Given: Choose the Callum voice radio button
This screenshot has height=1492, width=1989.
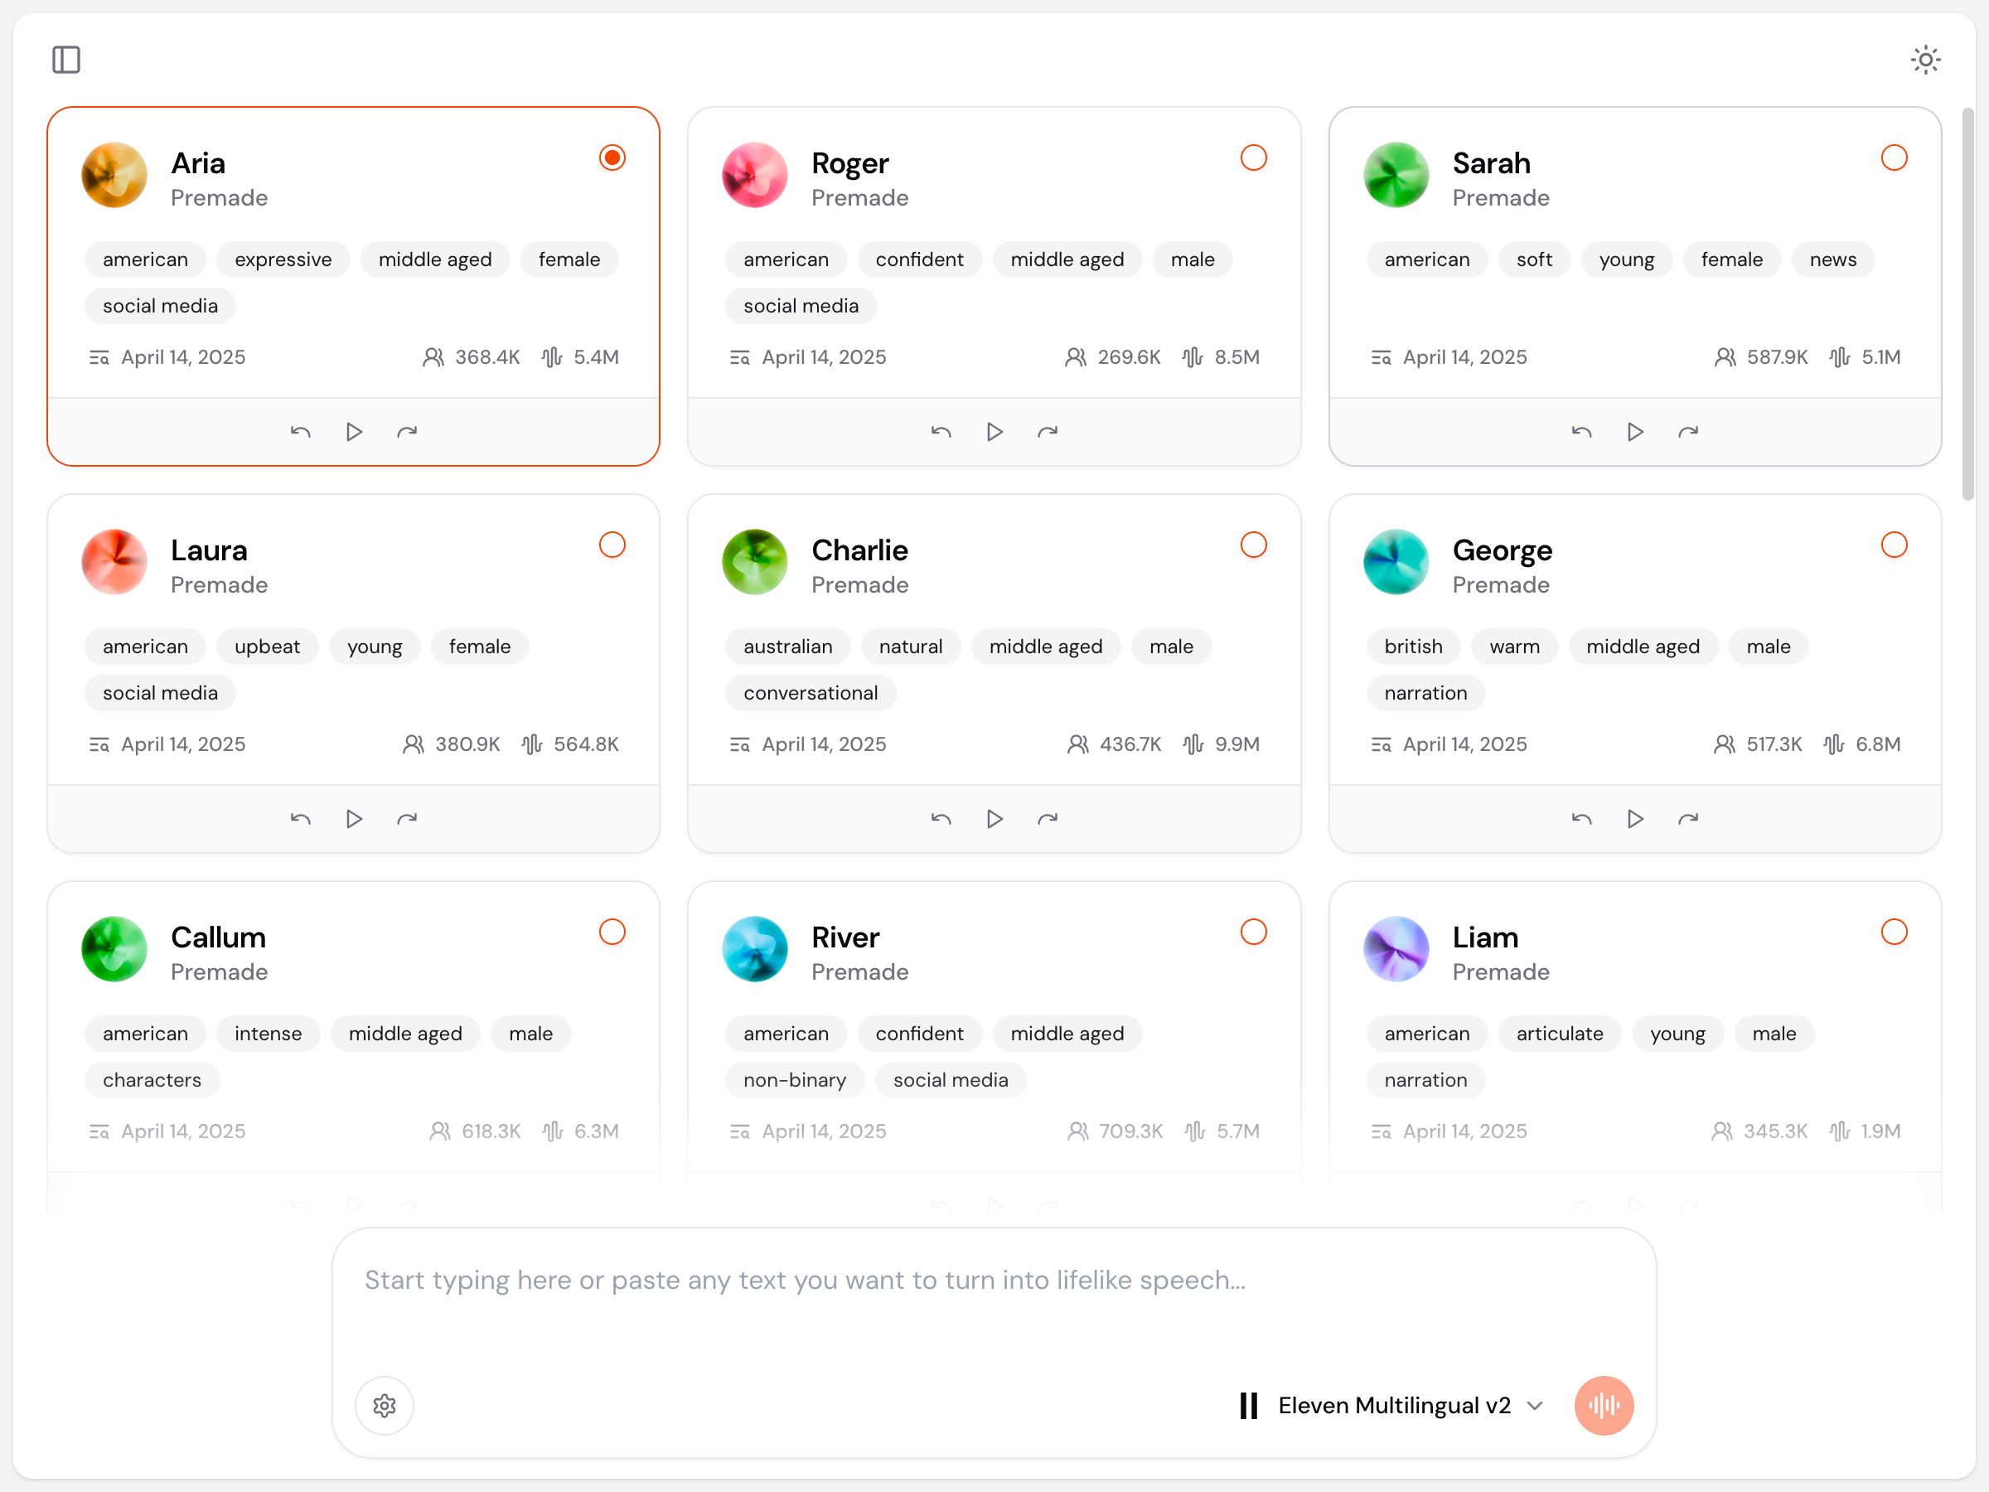Looking at the screenshot, I should (612, 932).
